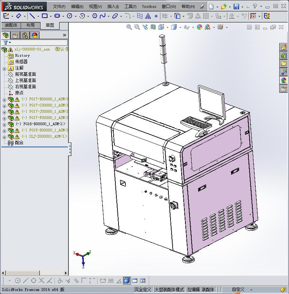Expand the 注解 annotations folder
The image size is (289, 294).
pyautogui.click(x=4, y=68)
